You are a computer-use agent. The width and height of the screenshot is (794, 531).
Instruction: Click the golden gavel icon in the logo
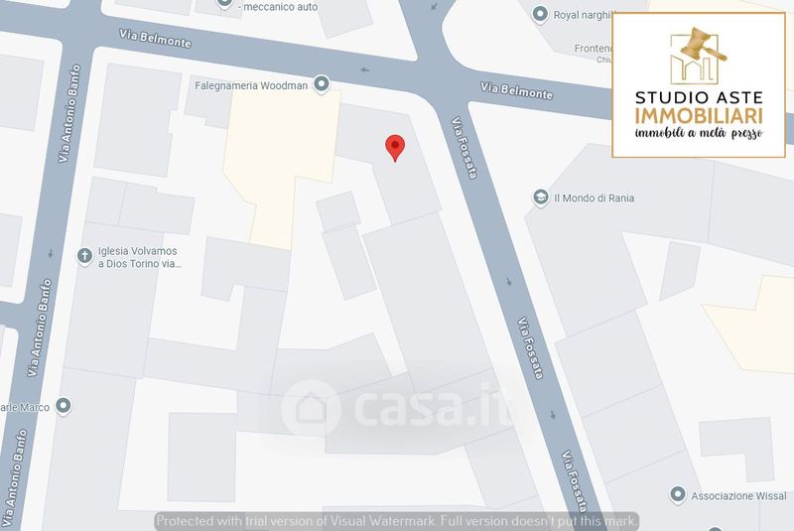click(703, 44)
